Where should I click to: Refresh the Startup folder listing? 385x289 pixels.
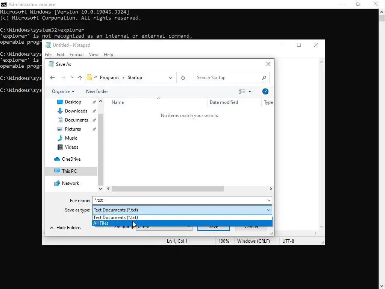(x=183, y=78)
